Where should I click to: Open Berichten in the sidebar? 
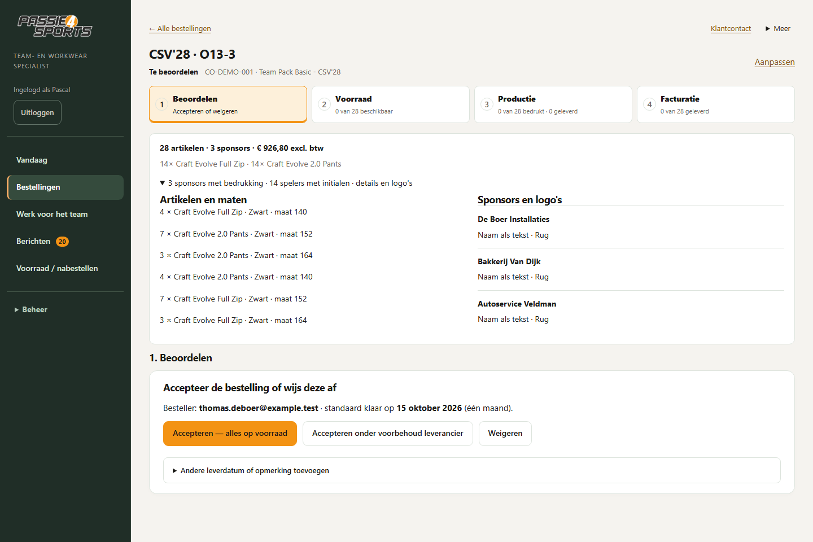click(x=65, y=242)
